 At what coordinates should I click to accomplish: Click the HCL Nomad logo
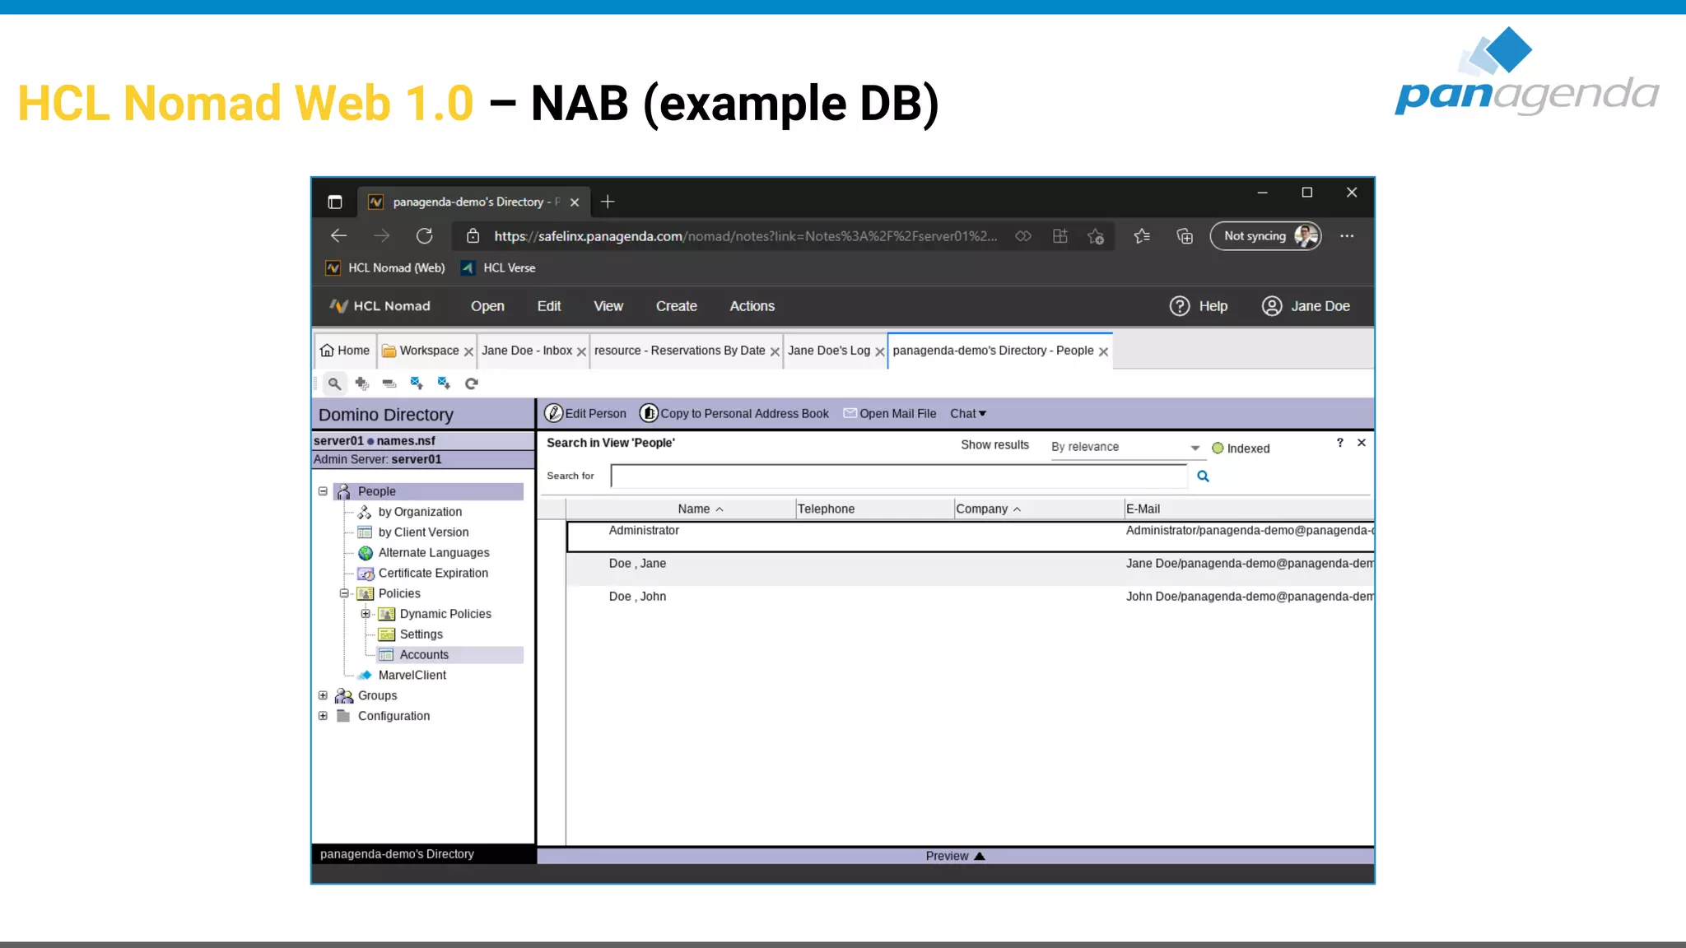[380, 306]
